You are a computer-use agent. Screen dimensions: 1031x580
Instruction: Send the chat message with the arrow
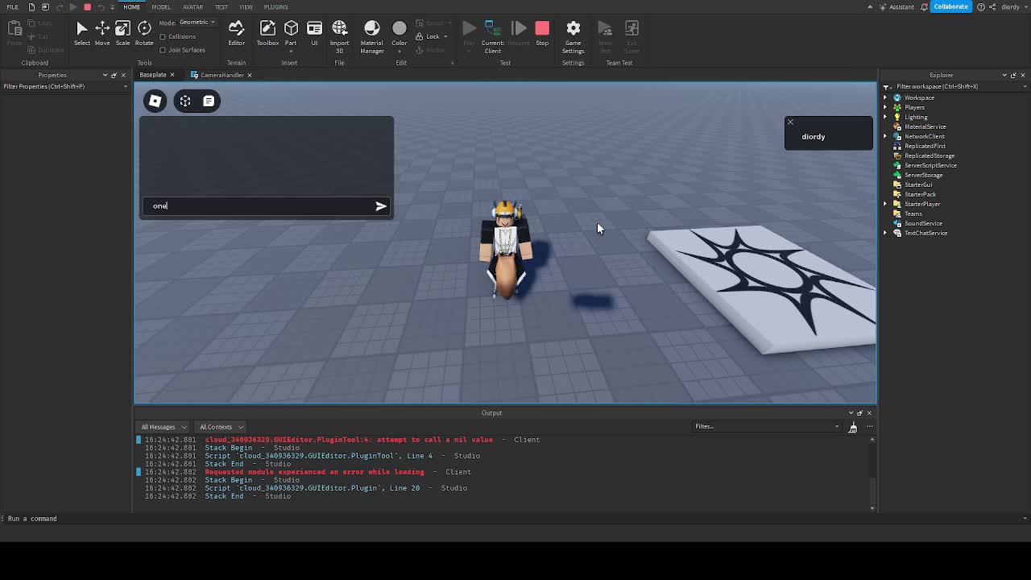pos(381,206)
